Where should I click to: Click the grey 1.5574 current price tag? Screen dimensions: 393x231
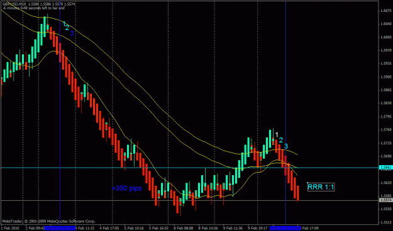coord(385,200)
